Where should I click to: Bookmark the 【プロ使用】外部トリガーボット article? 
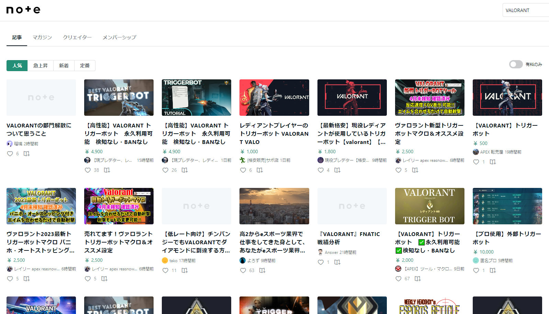point(493,270)
